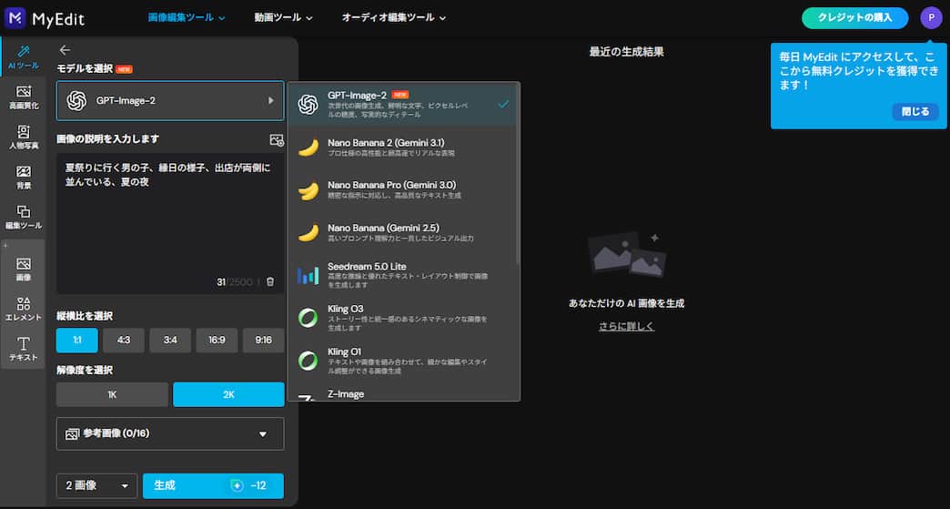Image resolution: width=950 pixels, height=509 pixels.
Task: Click into the image description text box
Action: (x=170, y=223)
